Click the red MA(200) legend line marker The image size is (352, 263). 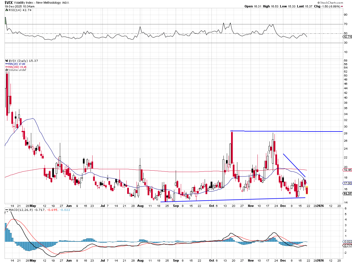point(6,67)
